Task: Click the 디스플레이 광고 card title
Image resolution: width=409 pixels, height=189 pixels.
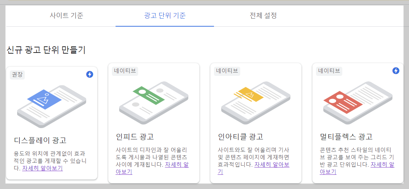Action: [40, 140]
